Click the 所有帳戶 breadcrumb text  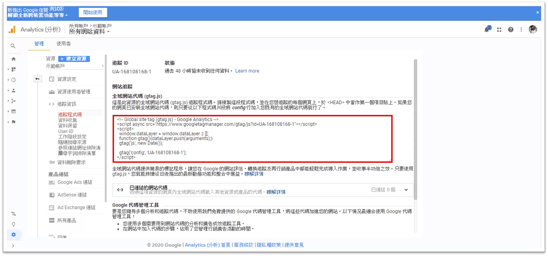79,26
